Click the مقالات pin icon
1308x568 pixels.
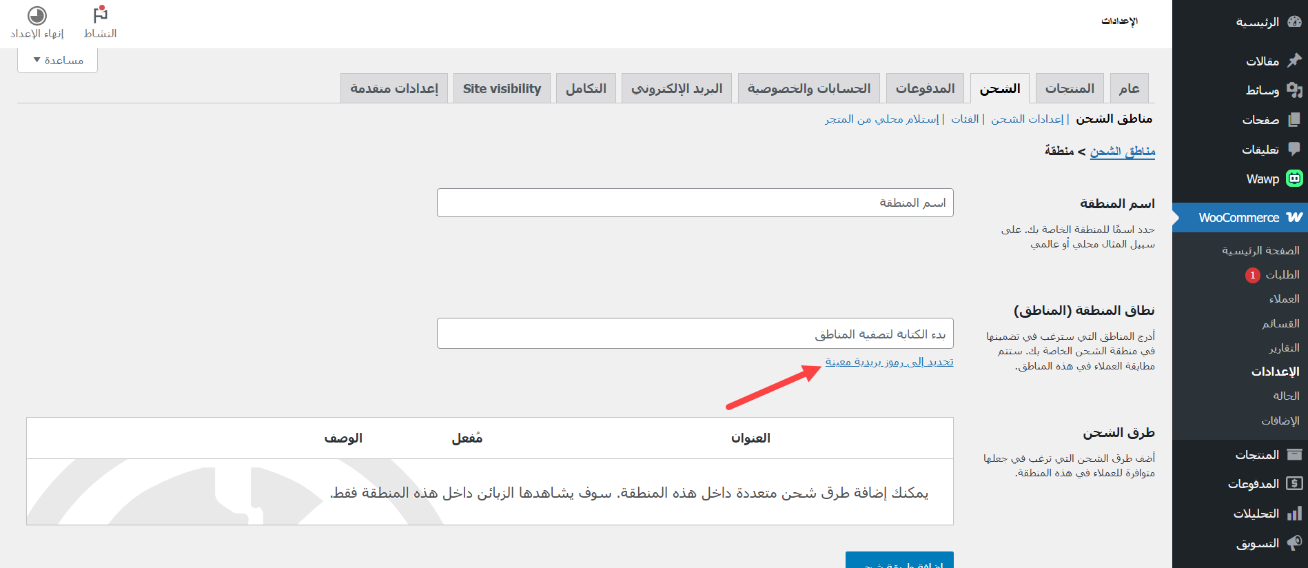click(1294, 61)
